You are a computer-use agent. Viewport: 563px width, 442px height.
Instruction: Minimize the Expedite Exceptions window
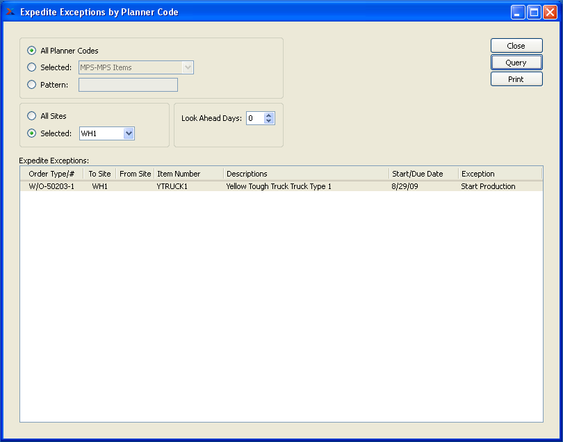(x=518, y=13)
